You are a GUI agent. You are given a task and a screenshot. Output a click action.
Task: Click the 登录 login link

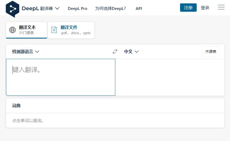205,8
